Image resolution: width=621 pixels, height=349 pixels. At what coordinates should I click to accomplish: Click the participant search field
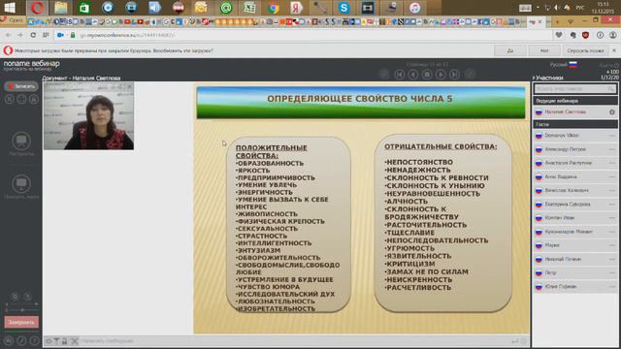[x=574, y=89]
